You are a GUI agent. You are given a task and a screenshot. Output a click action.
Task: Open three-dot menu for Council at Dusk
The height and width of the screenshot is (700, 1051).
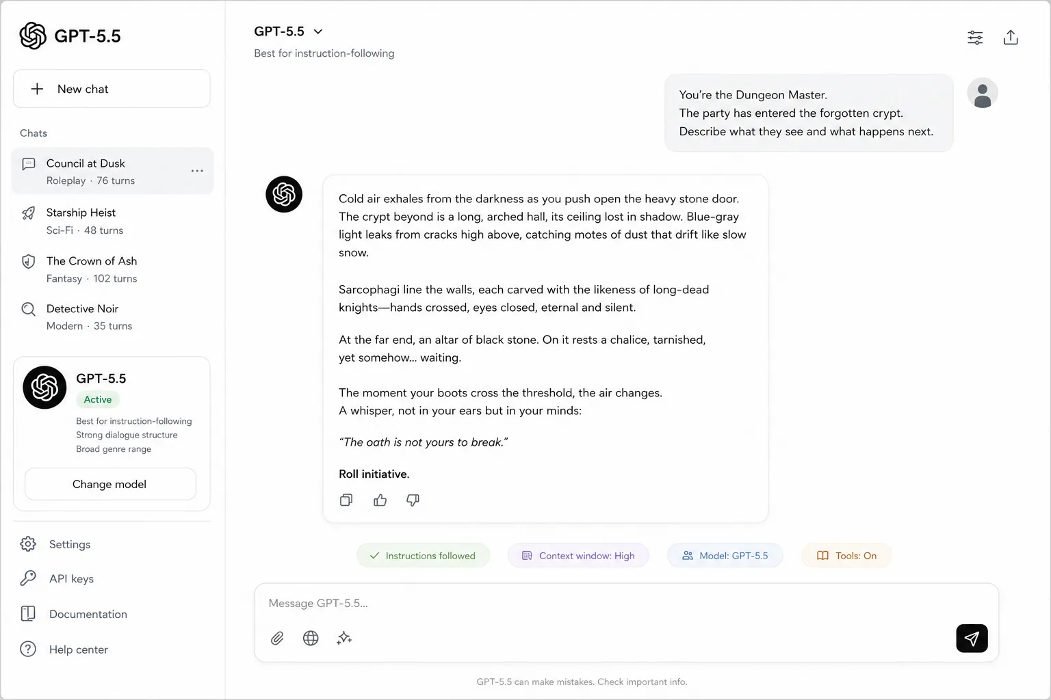point(197,171)
